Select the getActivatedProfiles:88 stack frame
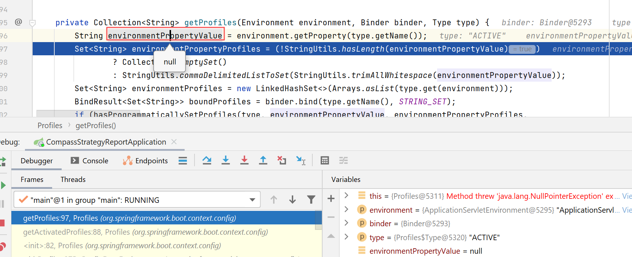The image size is (632, 257). coord(145,232)
